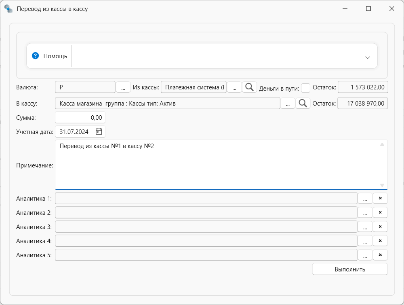Image resolution: width=404 pixels, height=305 pixels.
Task: Open Аналитика 3 ellipsis selector
Action: pyautogui.click(x=365, y=227)
